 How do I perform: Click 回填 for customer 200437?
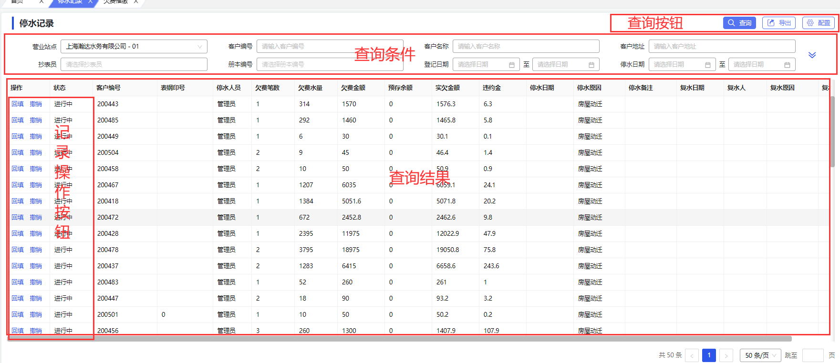pyautogui.click(x=18, y=266)
